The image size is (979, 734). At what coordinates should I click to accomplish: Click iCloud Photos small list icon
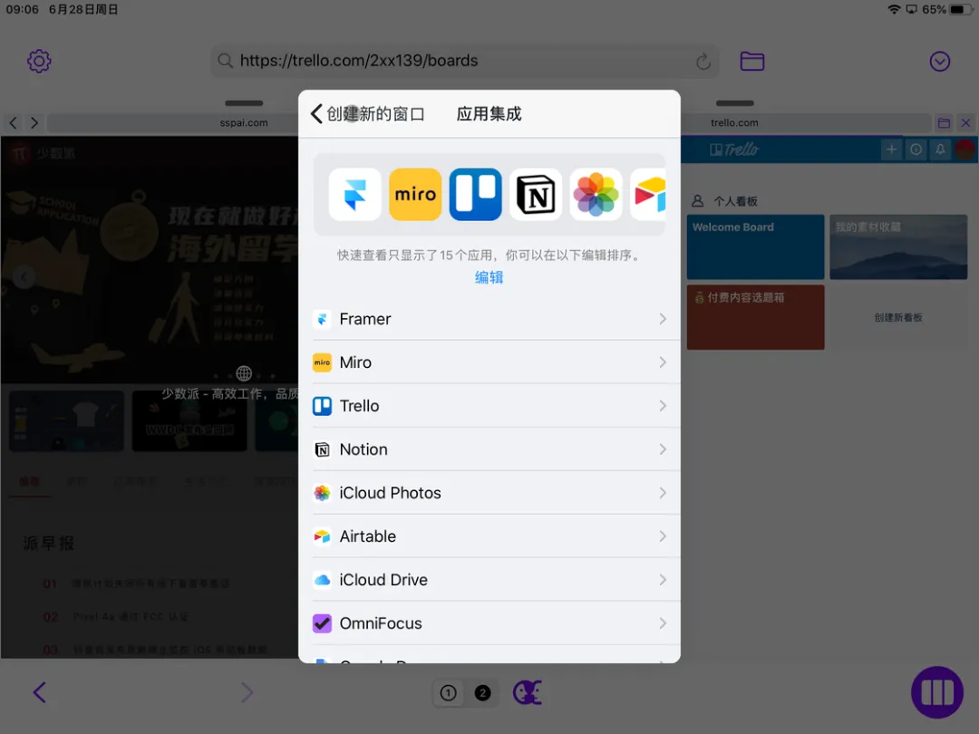[322, 493]
